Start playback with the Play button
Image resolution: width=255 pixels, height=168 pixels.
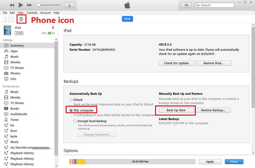pyautogui.click(x=21, y=5)
